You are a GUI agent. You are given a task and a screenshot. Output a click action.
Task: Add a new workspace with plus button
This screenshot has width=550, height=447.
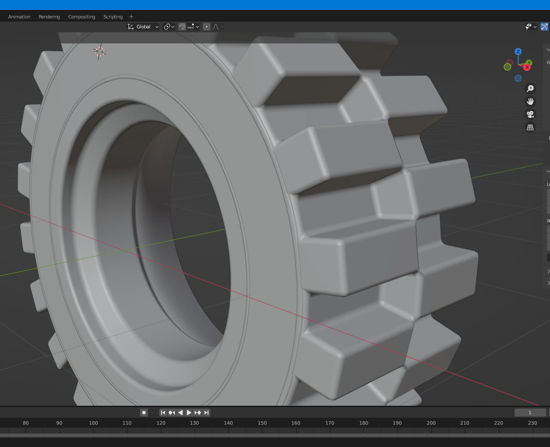[131, 17]
